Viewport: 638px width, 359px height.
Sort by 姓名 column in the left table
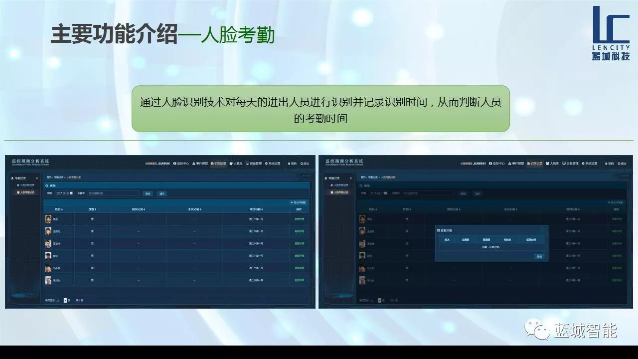[x=59, y=209]
